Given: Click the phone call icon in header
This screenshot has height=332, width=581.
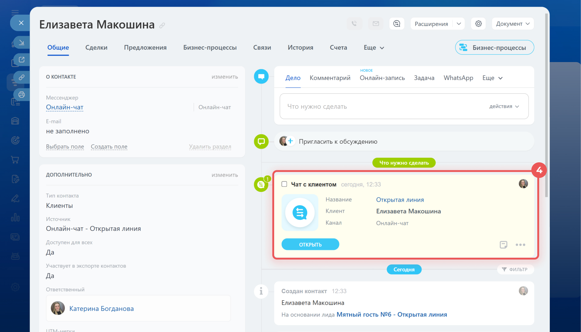Looking at the screenshot, I should [x=354, y=24].
